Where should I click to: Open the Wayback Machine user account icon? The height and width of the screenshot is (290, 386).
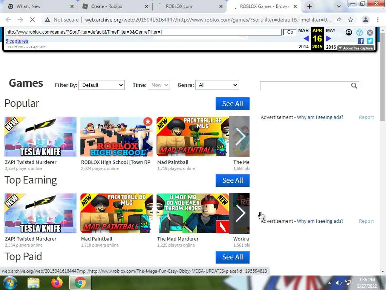pyautogui.click(x=349, y=32)
